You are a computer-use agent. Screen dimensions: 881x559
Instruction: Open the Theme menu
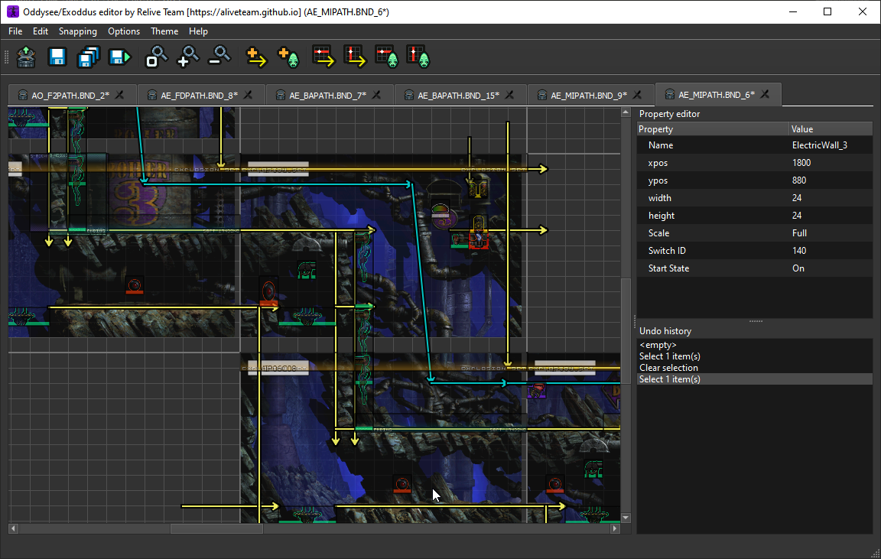point(164,31)
